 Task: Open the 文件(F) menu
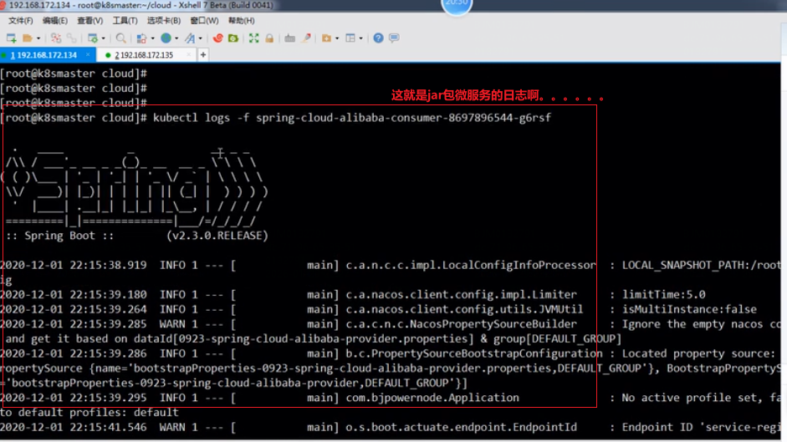pos(21,21)
